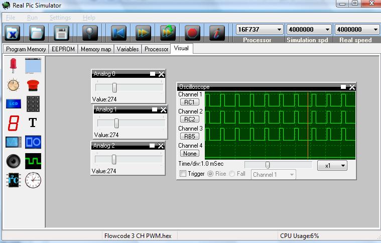This screenshot has width=381, height=243.
Task: Open the Settings menu
Action: click(x=60, y=18)
